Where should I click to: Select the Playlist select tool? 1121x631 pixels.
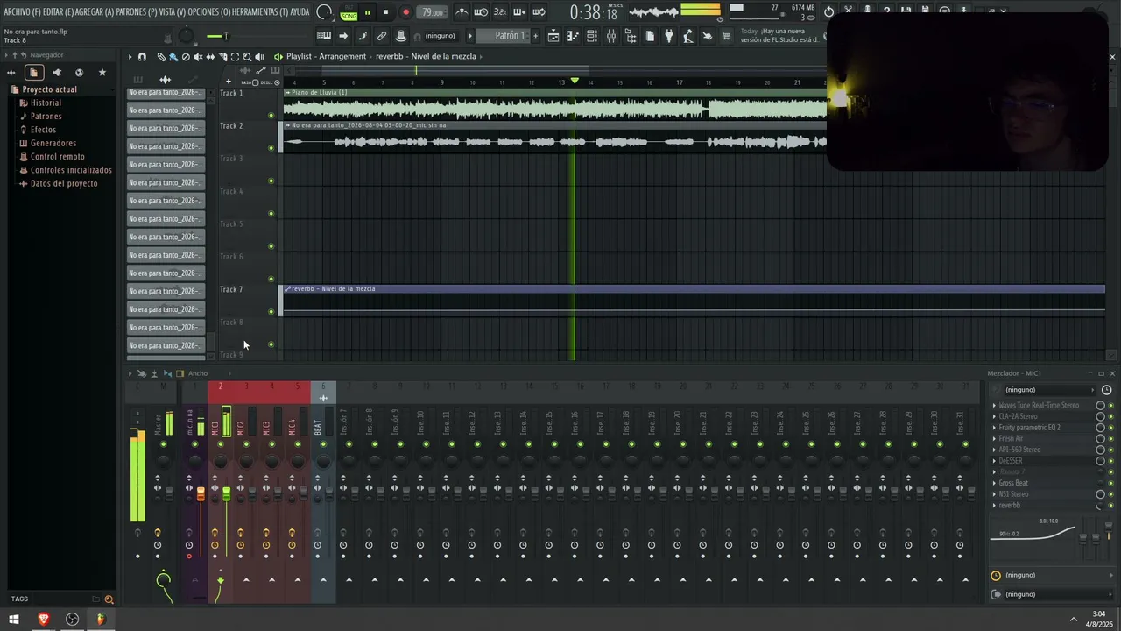click(x=235, y=57)
